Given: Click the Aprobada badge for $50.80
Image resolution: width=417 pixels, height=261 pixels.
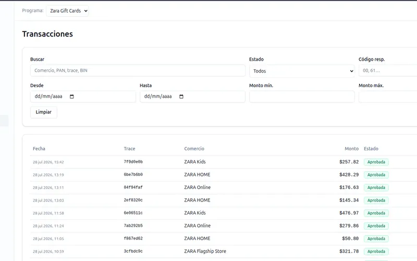Looking at the screenshot, I should (376, 239).
